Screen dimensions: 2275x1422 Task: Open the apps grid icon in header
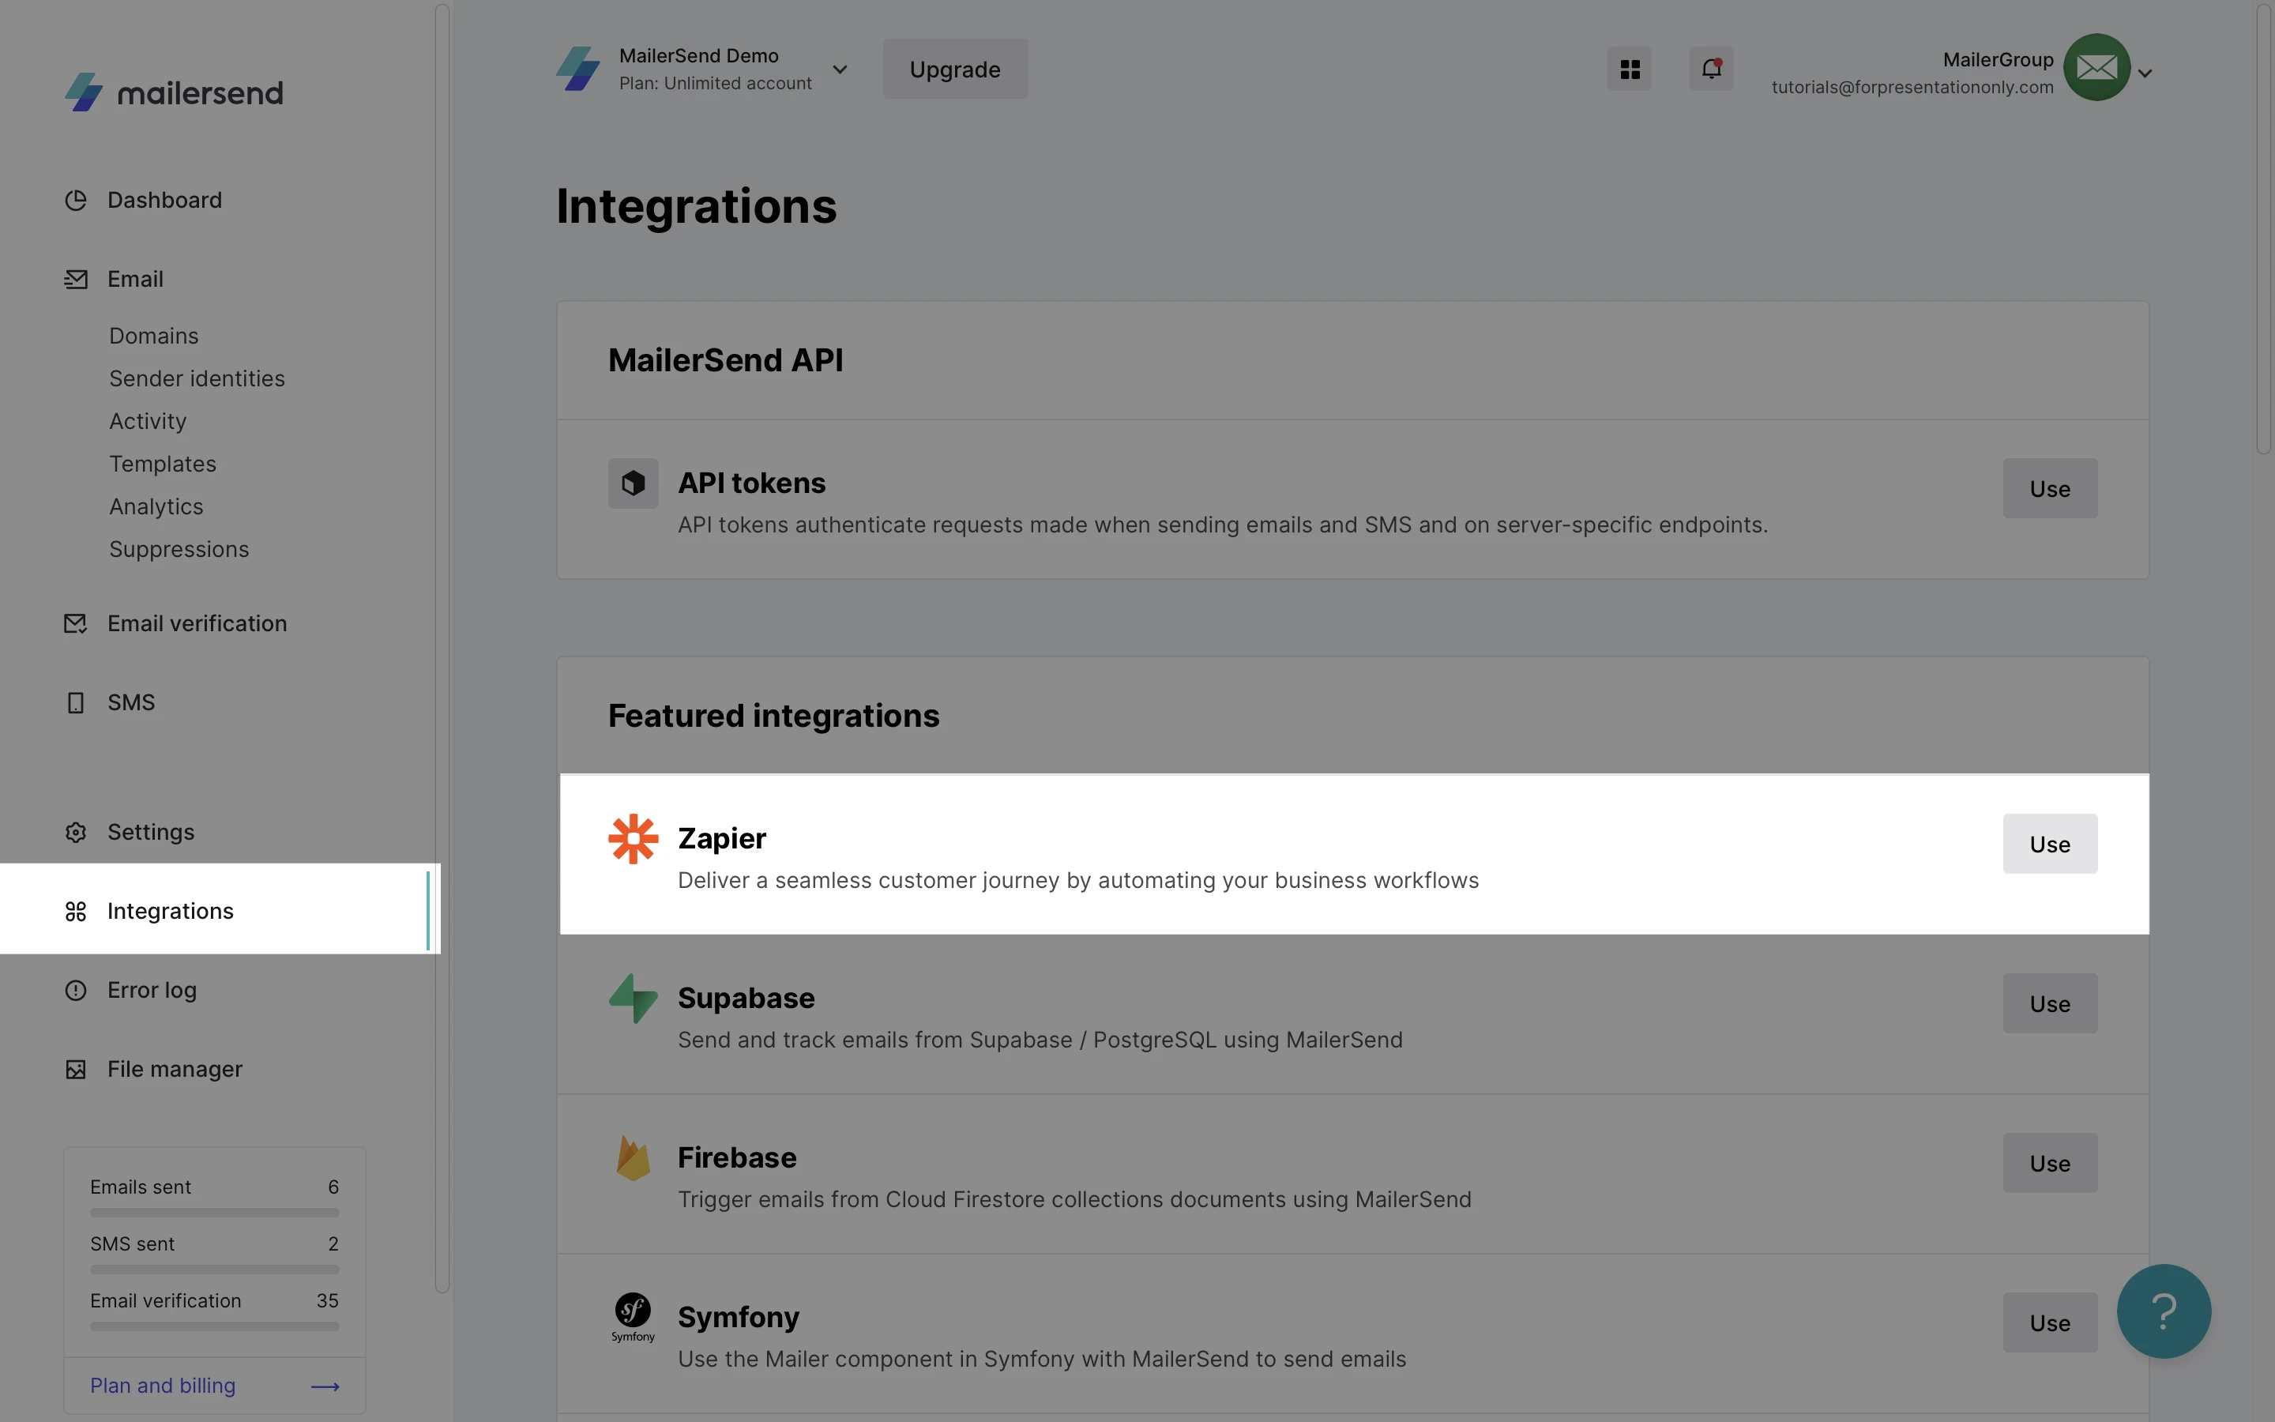point(1629,69)
